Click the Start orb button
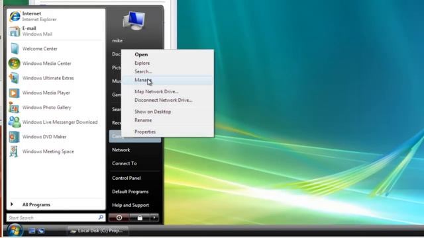 coord(15,231)
